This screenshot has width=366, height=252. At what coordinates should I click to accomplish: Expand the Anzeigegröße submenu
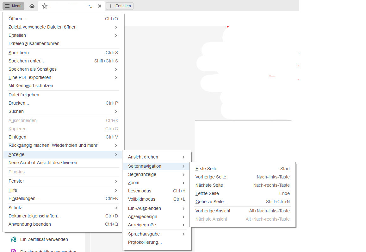coord(156,225)
